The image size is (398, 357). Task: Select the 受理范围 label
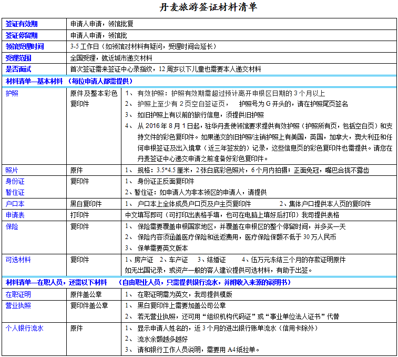18,58
